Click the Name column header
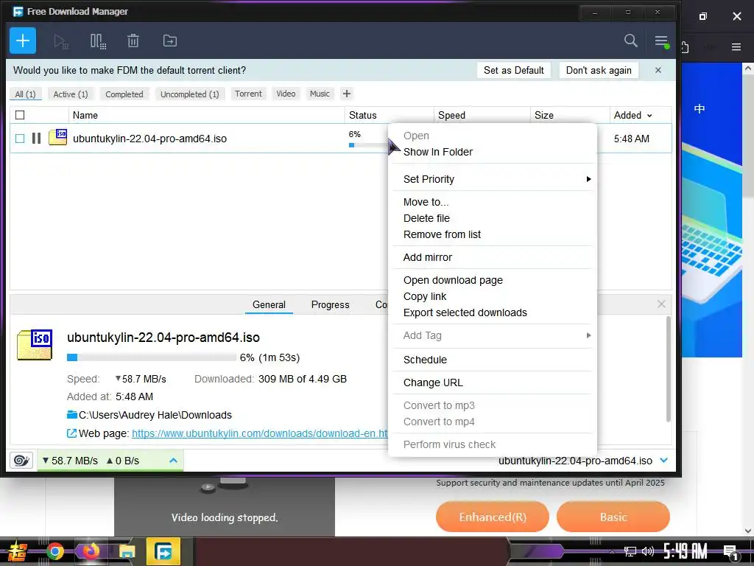This screenshot has width=754, height=566. [207, 115]
